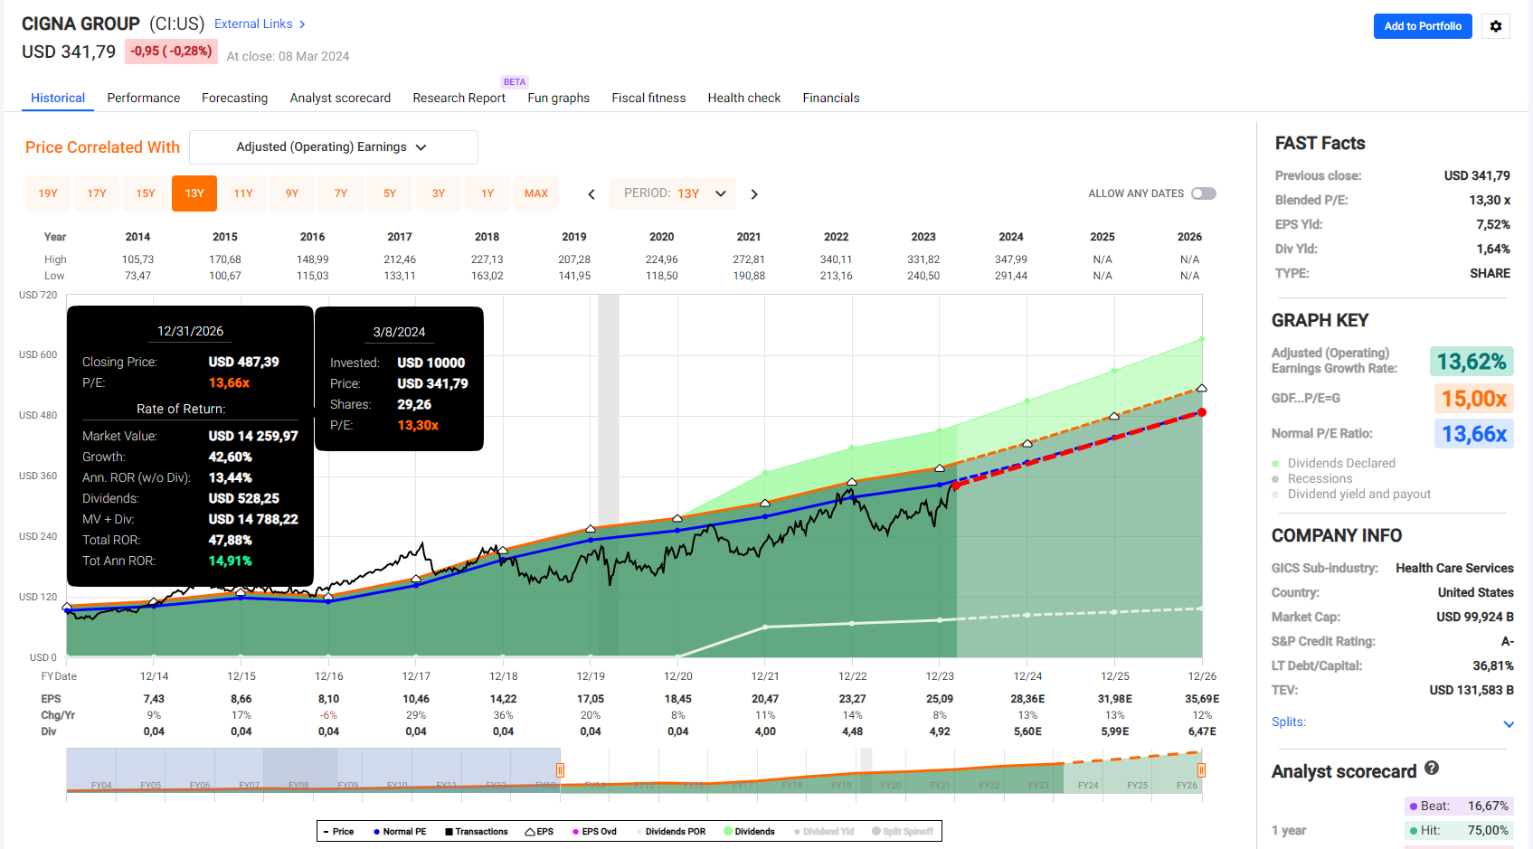Viewport: 1533px width, 849px height.
Task: Click the blue 13,66x Normal P/E swatch
Action: coord(1473,434)
